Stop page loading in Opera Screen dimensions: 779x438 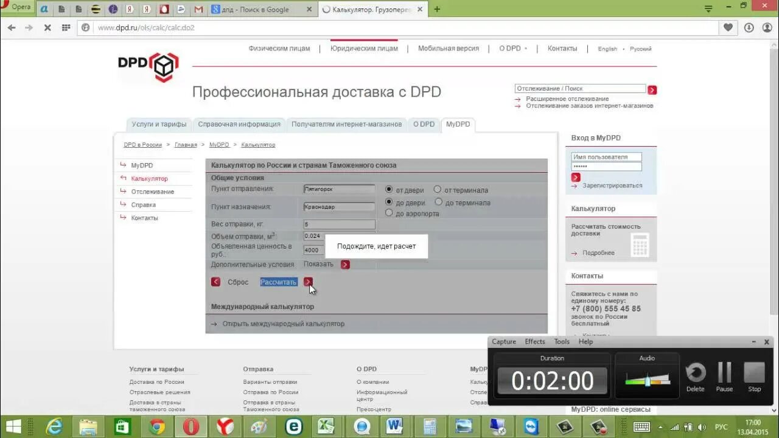47,27
